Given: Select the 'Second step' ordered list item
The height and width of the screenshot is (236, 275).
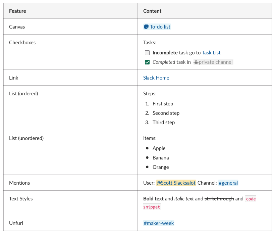Looking at the screenshot, I should pyautogui.click(x=166, y=113).
